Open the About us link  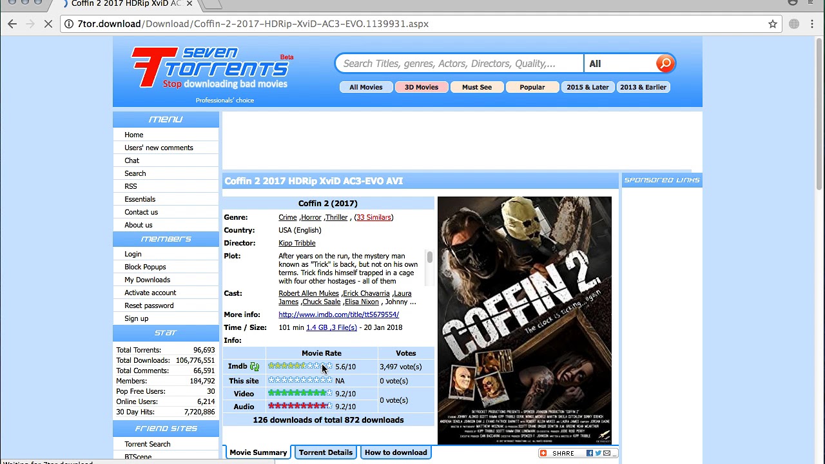[139, 225]
